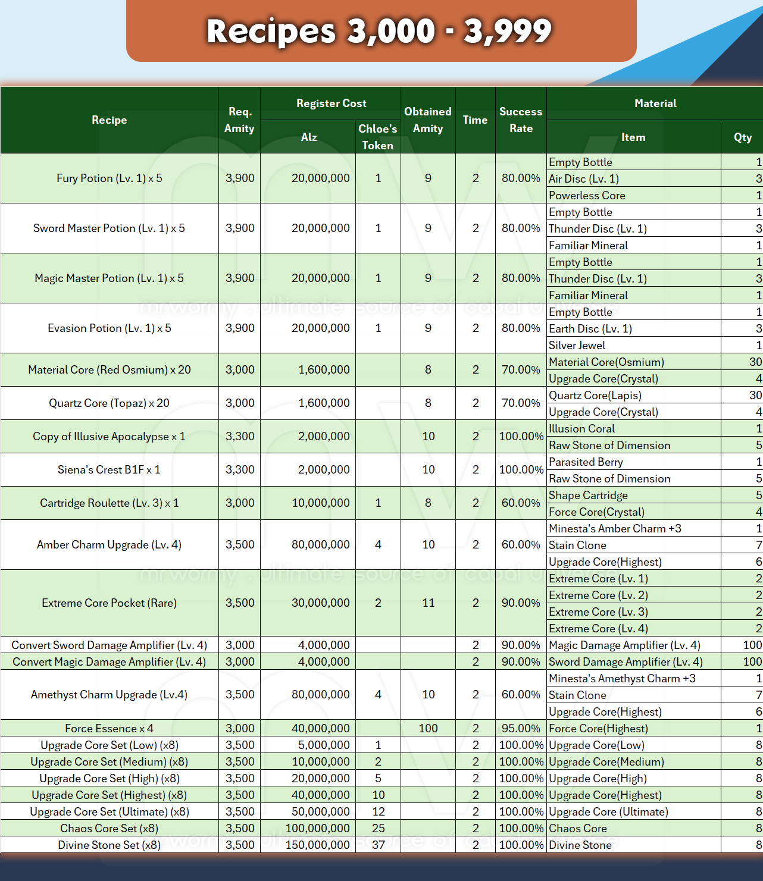Screen dimensions: 763x881
Task: Select the Extreme Core Pocket (Rare) recipe
Action: [x=110, y=603]
